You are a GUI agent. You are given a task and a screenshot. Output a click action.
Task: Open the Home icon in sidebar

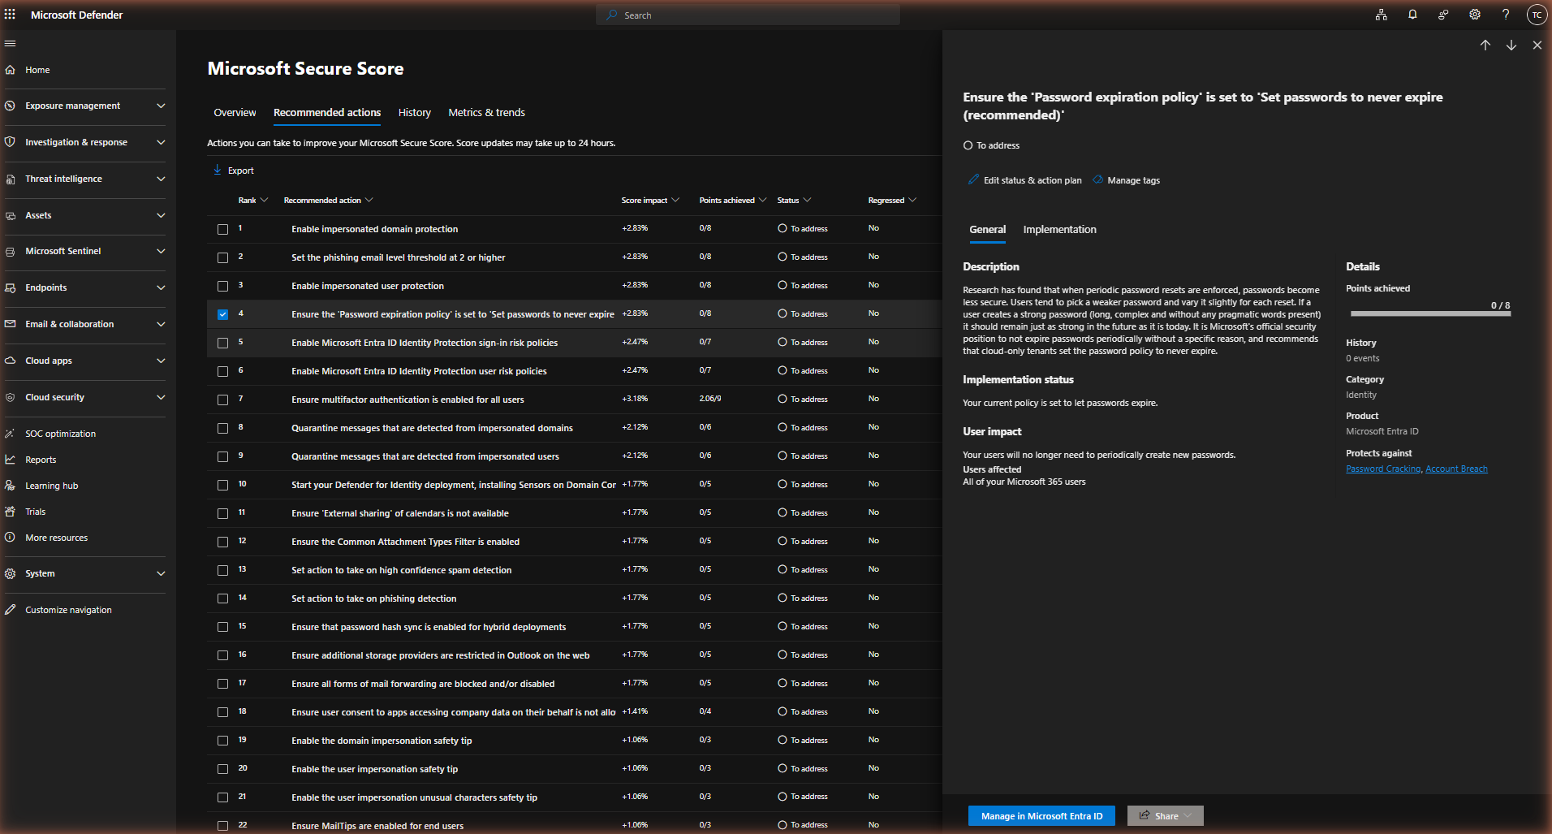pyautogui.click(x=10, y=70)
